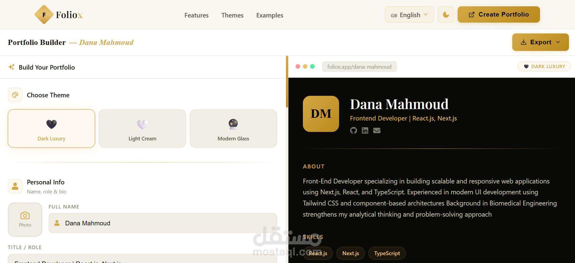
Task: Click the dark heart icon on Dark Luxury card
Action: (x=52, y=124)
